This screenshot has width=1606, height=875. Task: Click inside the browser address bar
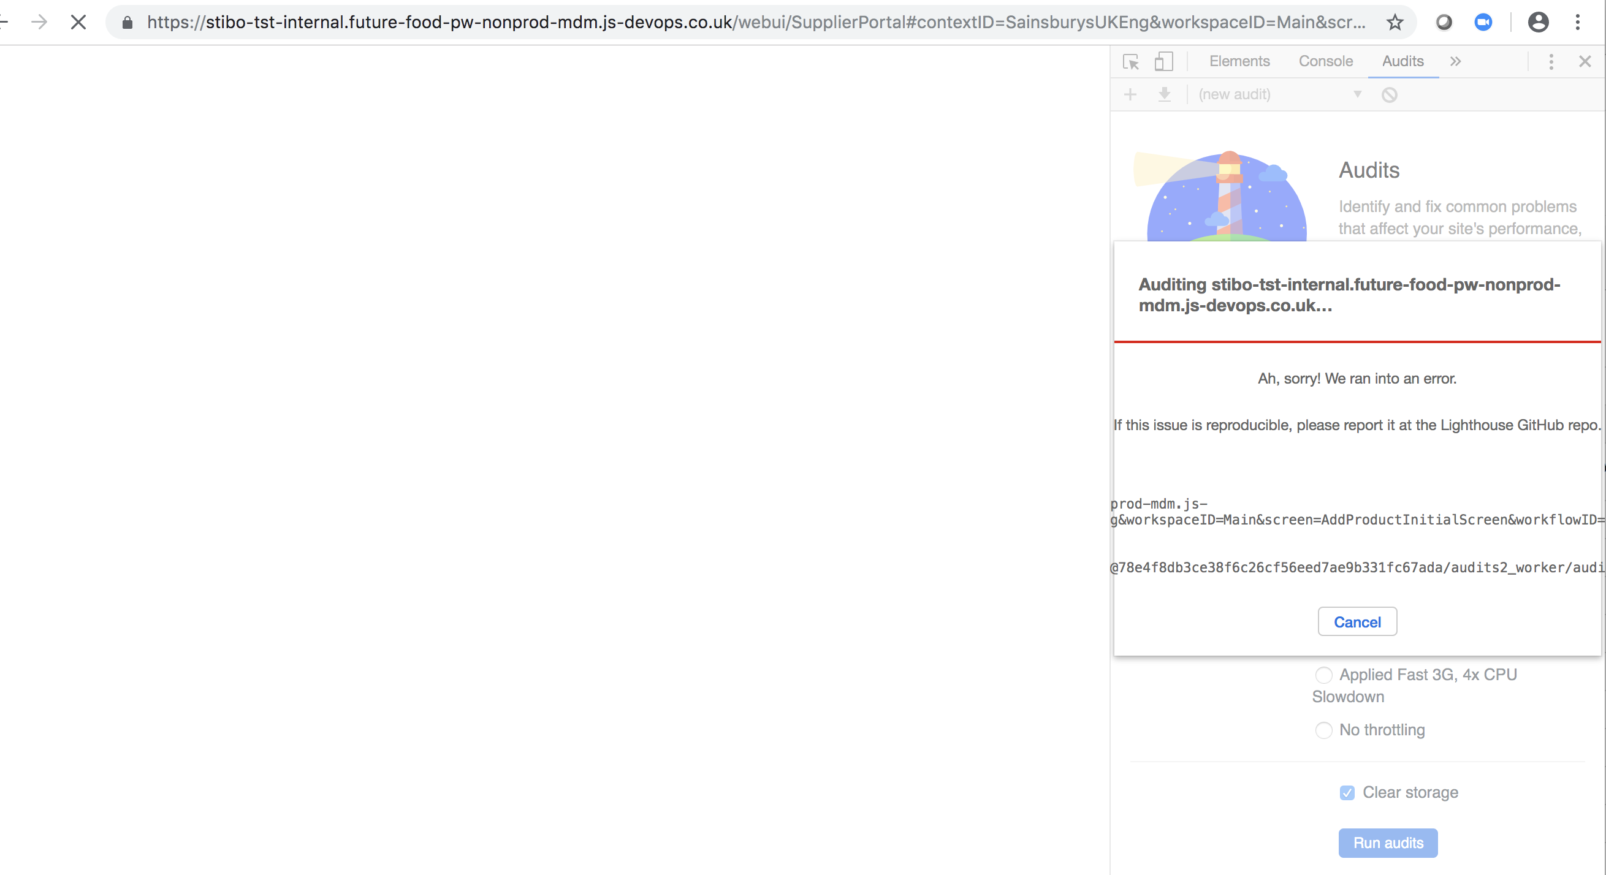[748, 22]
